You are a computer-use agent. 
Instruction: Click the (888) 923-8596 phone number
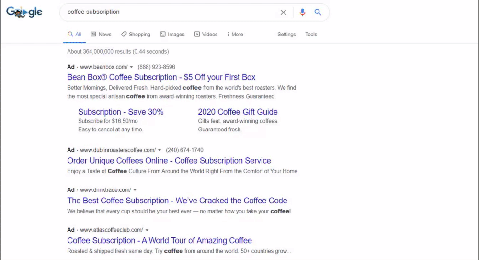[157, 67]
